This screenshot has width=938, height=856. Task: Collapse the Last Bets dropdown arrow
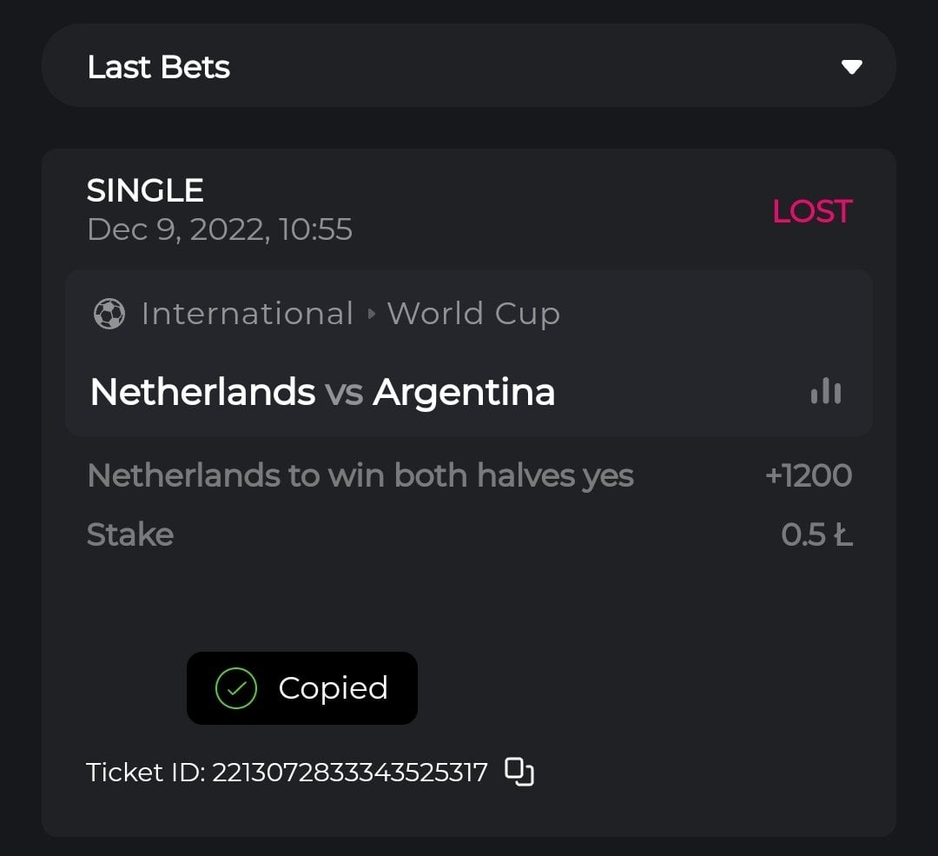[x=851, y=67]
